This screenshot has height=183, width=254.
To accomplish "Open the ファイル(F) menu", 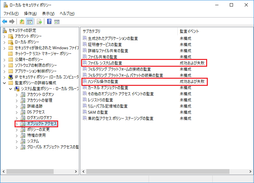I will pos(11,14).
